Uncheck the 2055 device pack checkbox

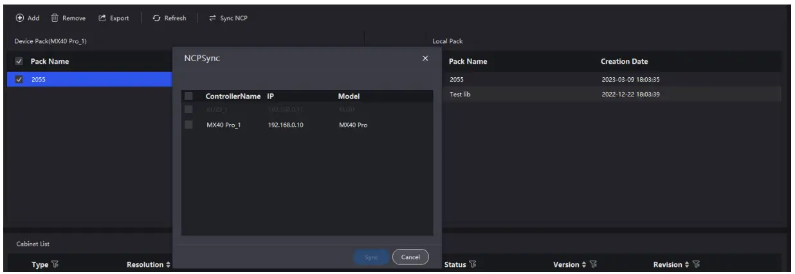(x=17, y=79)
